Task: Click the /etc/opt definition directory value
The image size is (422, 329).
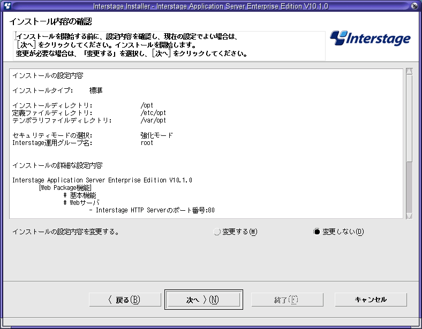Action: click(x=153, y=113)
